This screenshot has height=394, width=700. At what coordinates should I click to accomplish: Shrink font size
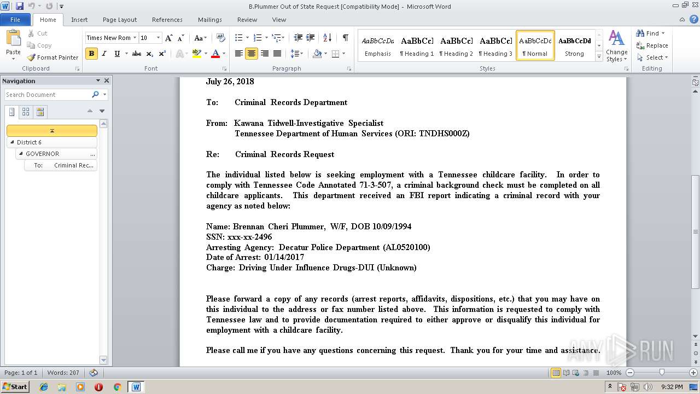181,38
